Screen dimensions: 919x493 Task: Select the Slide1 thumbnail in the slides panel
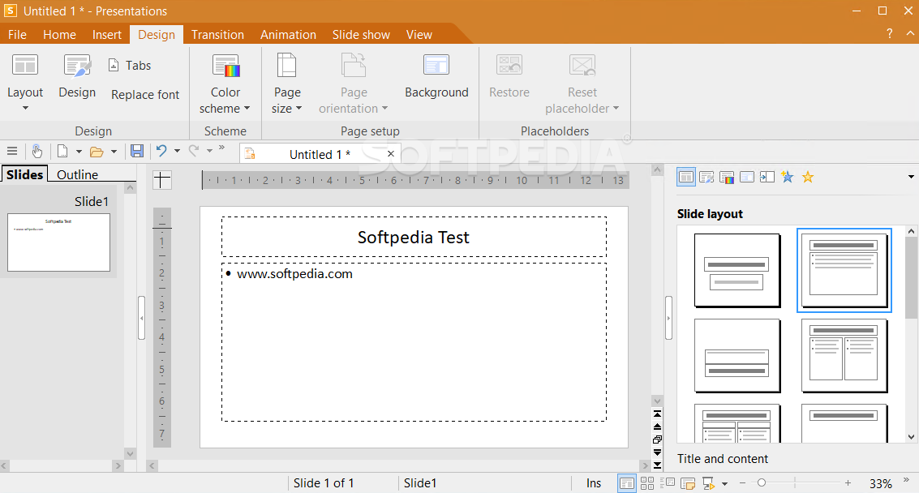tap(58, 242)
